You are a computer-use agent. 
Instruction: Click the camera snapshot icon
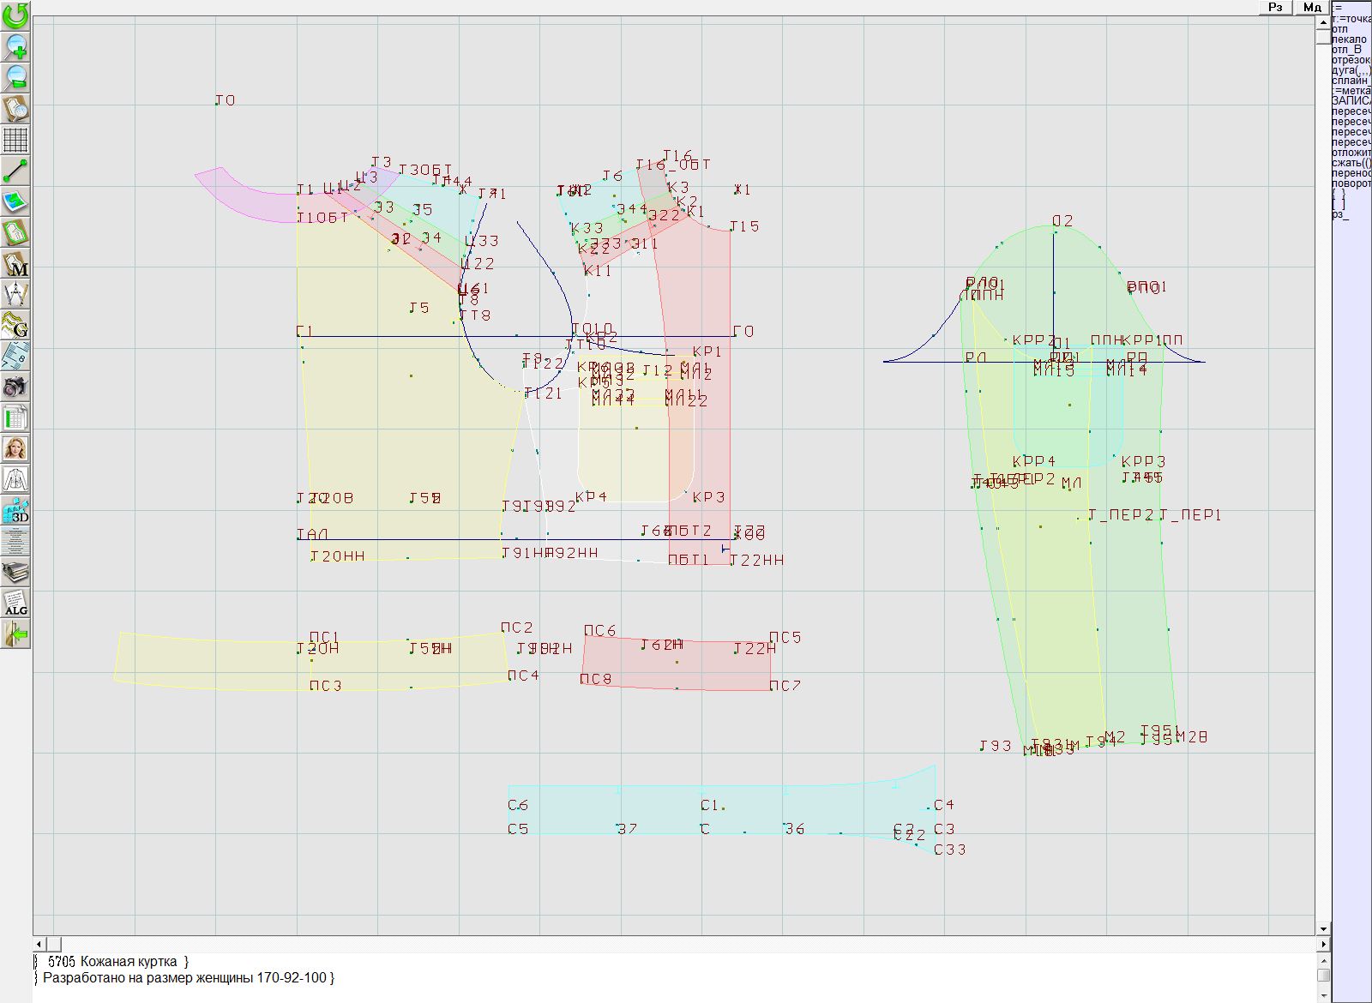pos(15,387)
